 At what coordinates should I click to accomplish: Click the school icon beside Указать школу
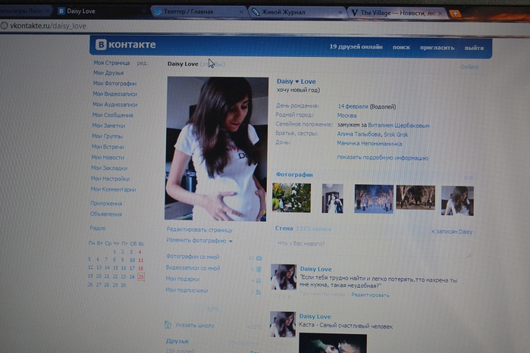[168, 325]
